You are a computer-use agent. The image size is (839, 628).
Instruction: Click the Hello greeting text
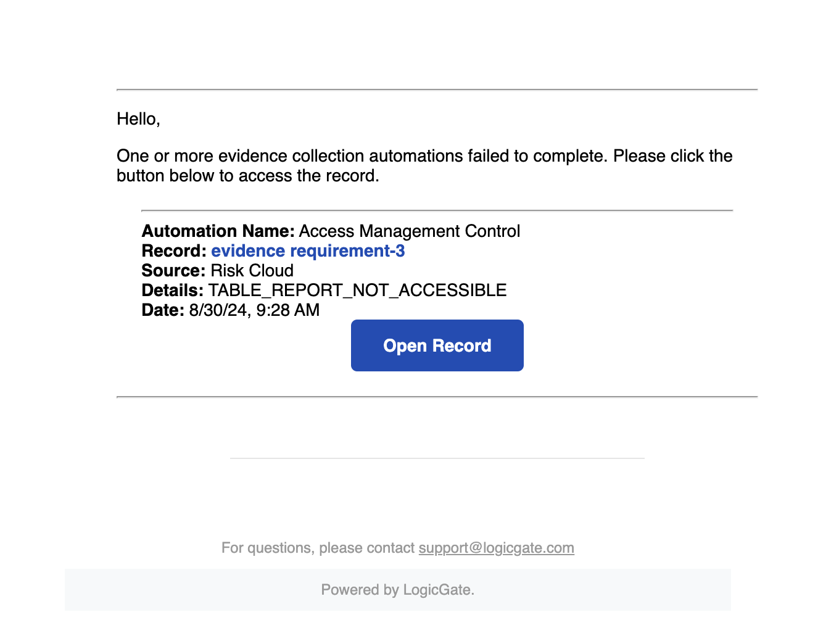click(x=138, y=118)
